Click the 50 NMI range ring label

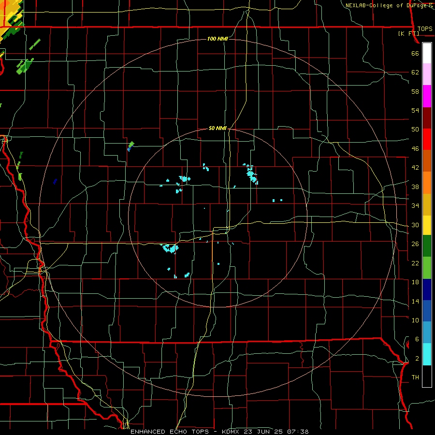point(217,128)
